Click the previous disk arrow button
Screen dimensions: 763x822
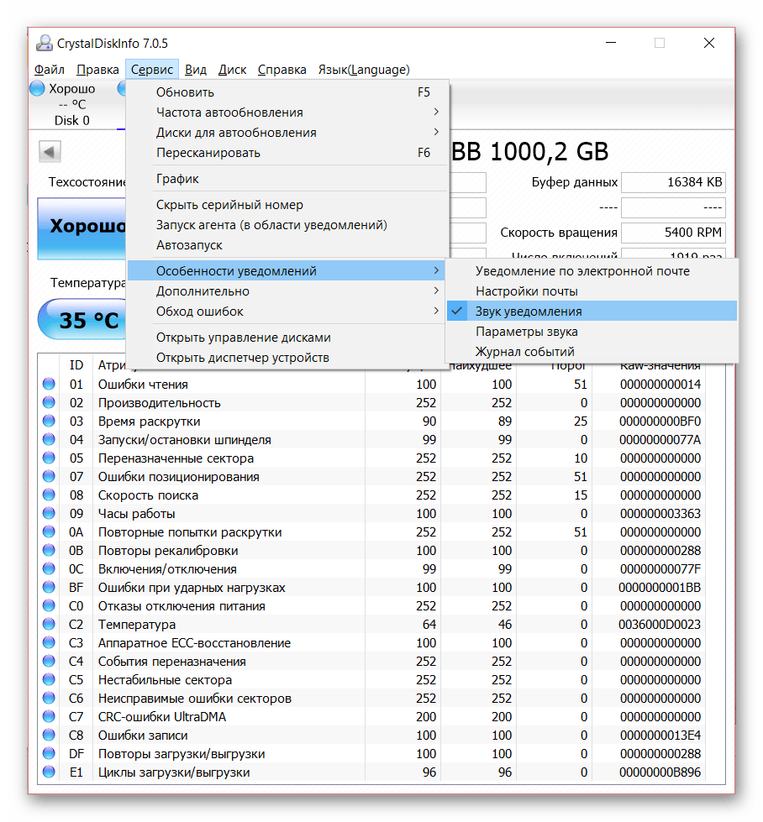pos(50,152)
